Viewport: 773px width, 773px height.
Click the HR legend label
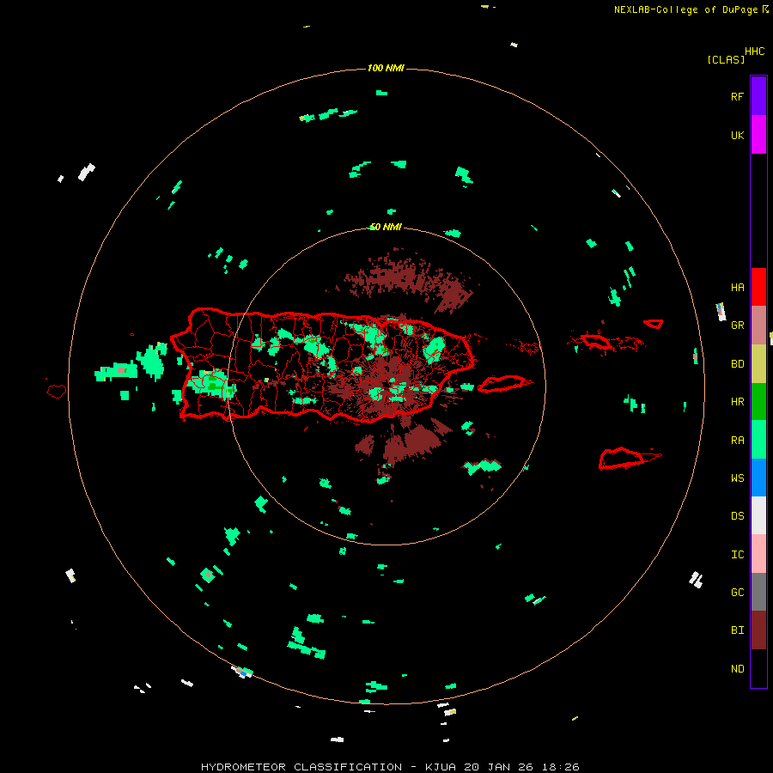point(737,402)
